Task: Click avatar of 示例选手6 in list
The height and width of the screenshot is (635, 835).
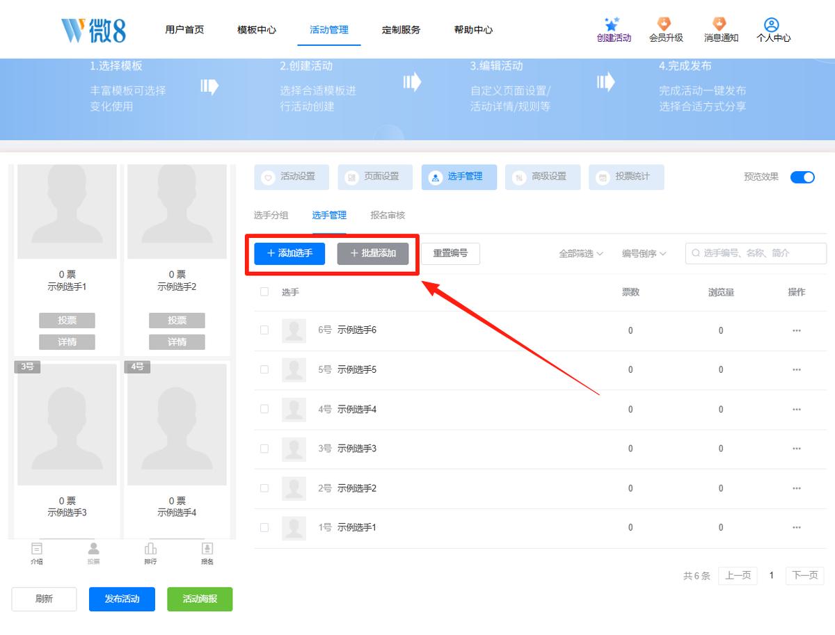Action: [294, 330]
